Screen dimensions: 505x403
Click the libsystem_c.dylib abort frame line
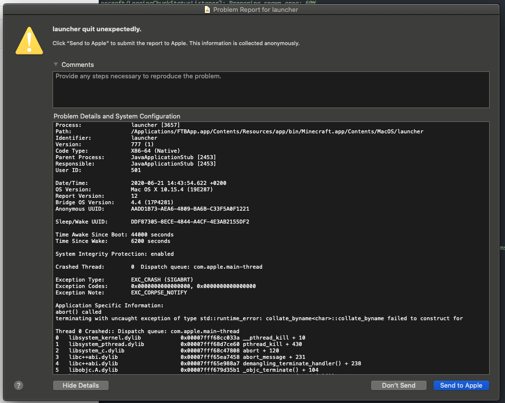point(167,350)
